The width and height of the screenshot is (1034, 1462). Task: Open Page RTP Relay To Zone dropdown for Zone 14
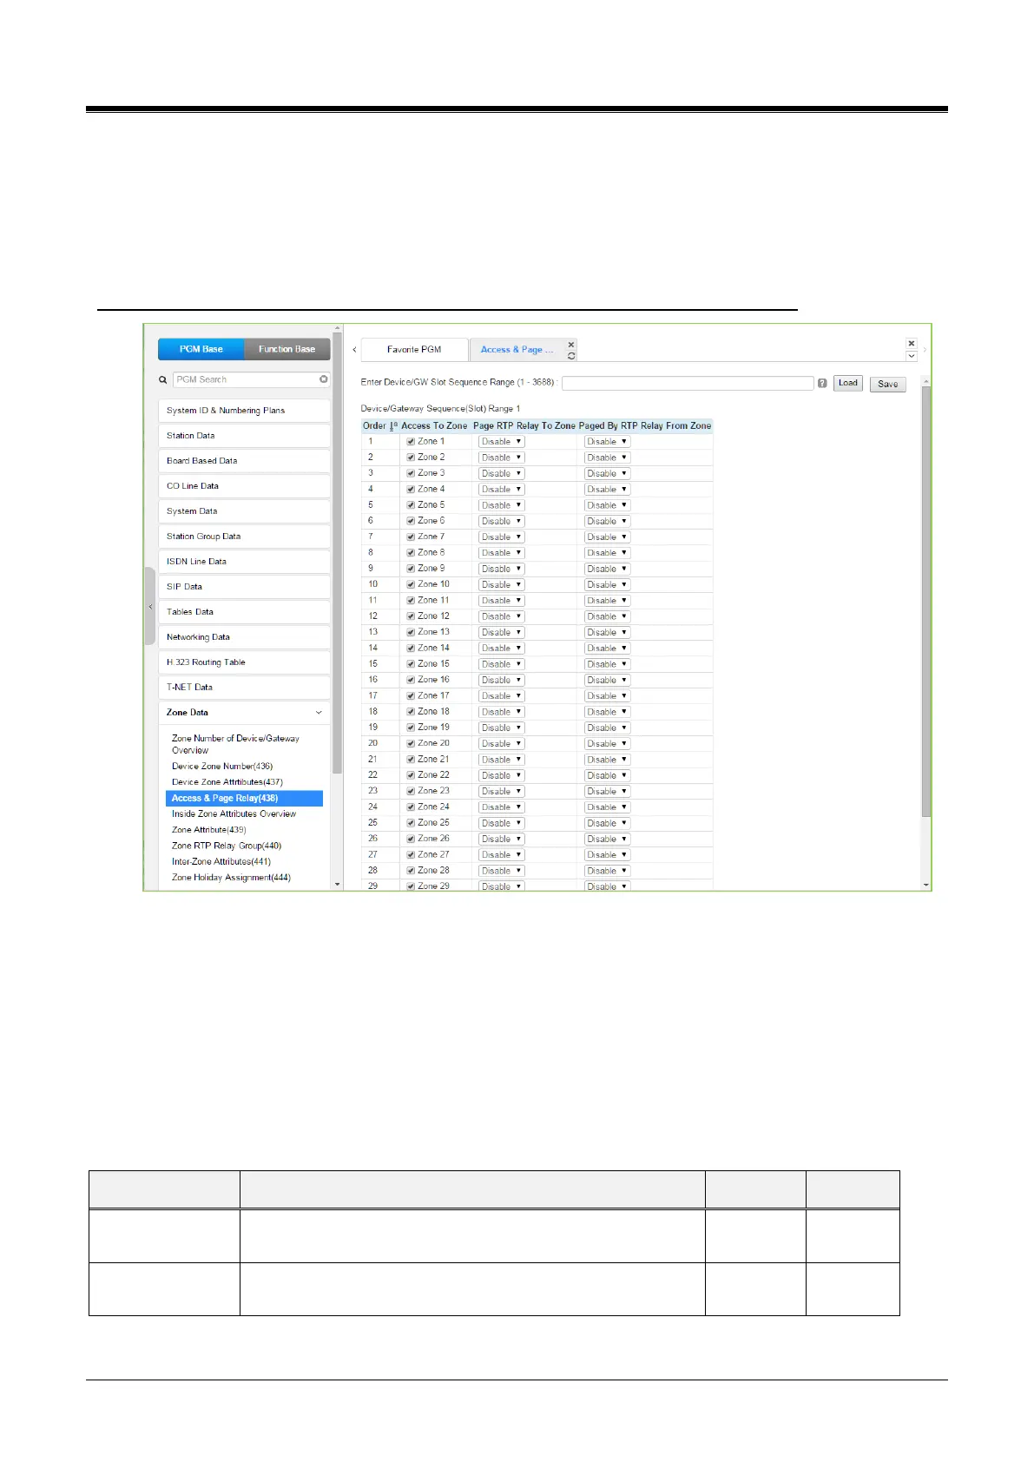click(x=502, y=649)
